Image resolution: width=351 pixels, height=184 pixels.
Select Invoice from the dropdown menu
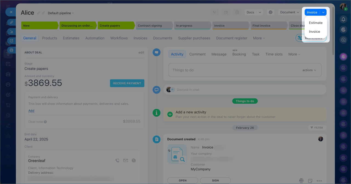[x=314, y=32]
